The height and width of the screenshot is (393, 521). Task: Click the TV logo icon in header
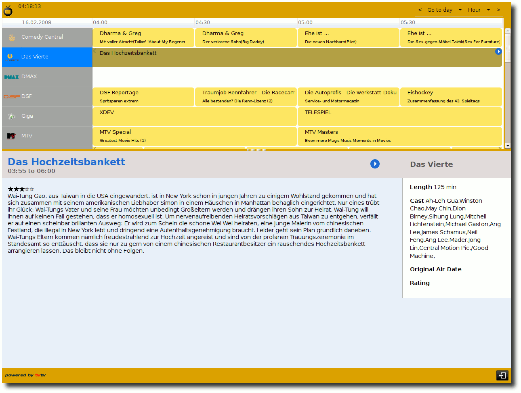pos(8,10)
